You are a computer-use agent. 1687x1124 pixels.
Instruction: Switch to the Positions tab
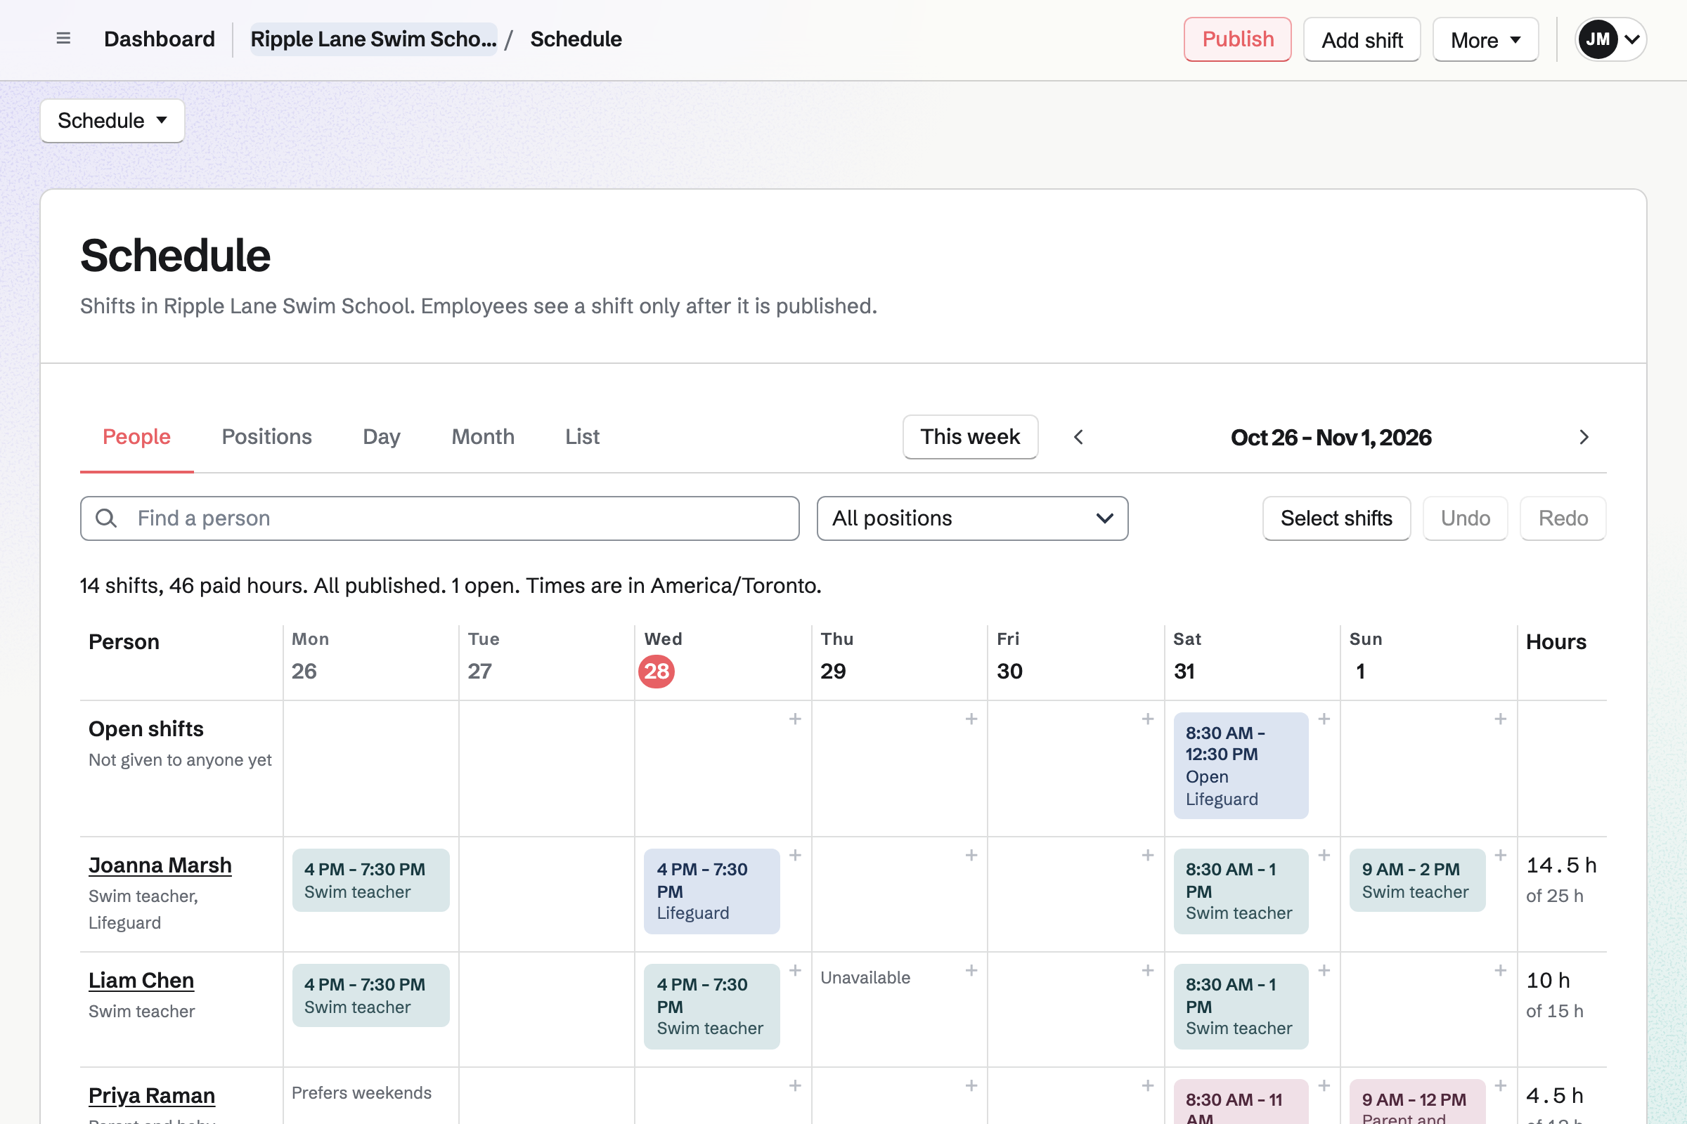click(x=267, y=436)
